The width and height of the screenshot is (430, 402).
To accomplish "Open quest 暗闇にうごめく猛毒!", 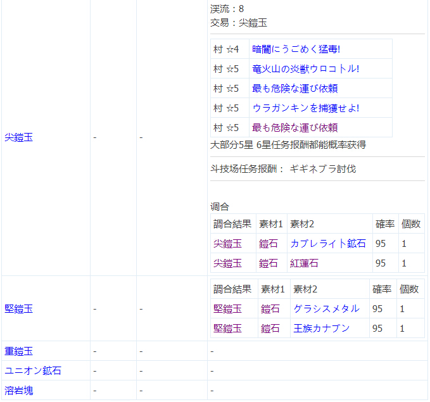I will tap(296, 49).
